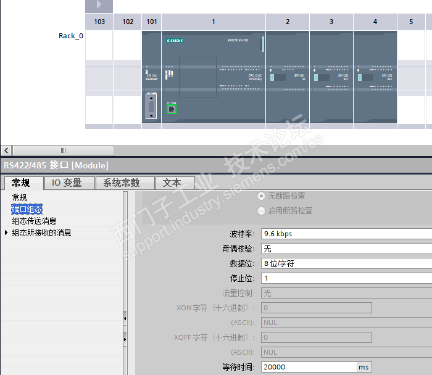This screenshot has width=432, height=375.
Task: Open the 波特率 dropdown showing 9.6 kbps
Action: coord(346,234)
